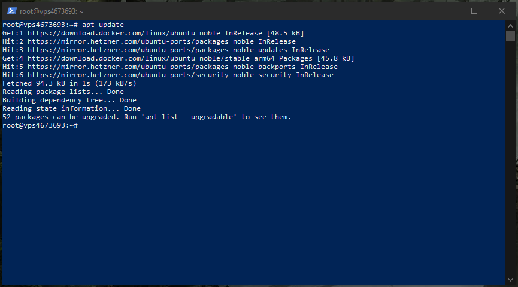Click the PowerShell icon in the title bar
Image resolution: width=518 pixels, height=287 pixels.
(11, 11)
